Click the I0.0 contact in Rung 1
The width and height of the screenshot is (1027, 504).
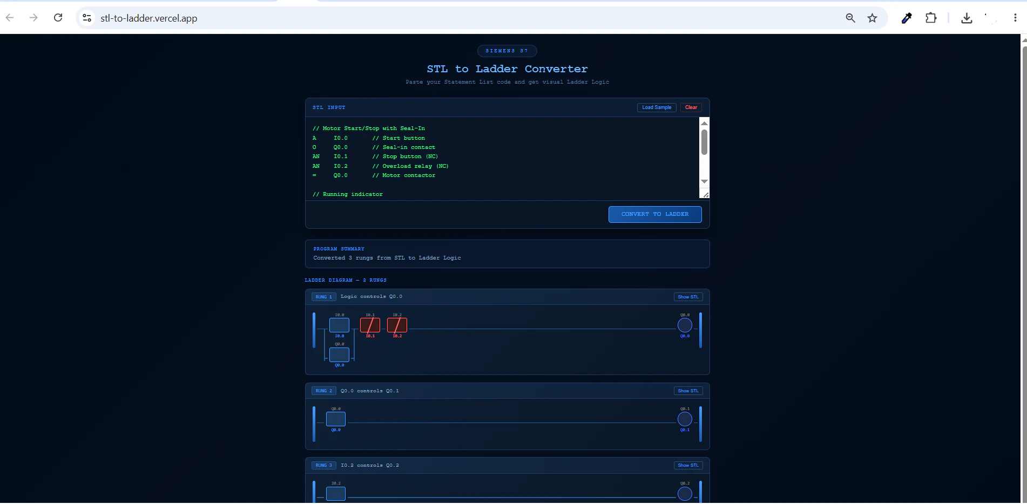pyautogui.click(x=339, y=325)
